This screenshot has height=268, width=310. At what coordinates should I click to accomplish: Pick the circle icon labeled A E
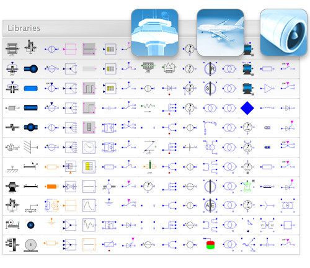tap(210, 205)
